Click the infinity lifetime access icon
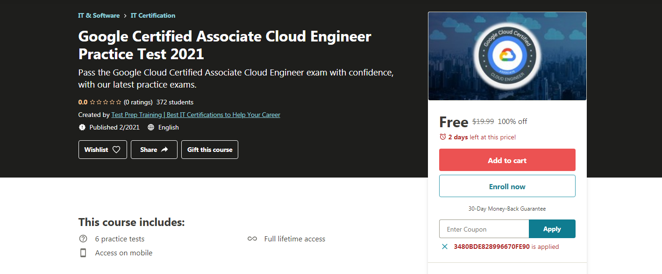This screenshot has width=662, height=274. (x=252, y=239)
